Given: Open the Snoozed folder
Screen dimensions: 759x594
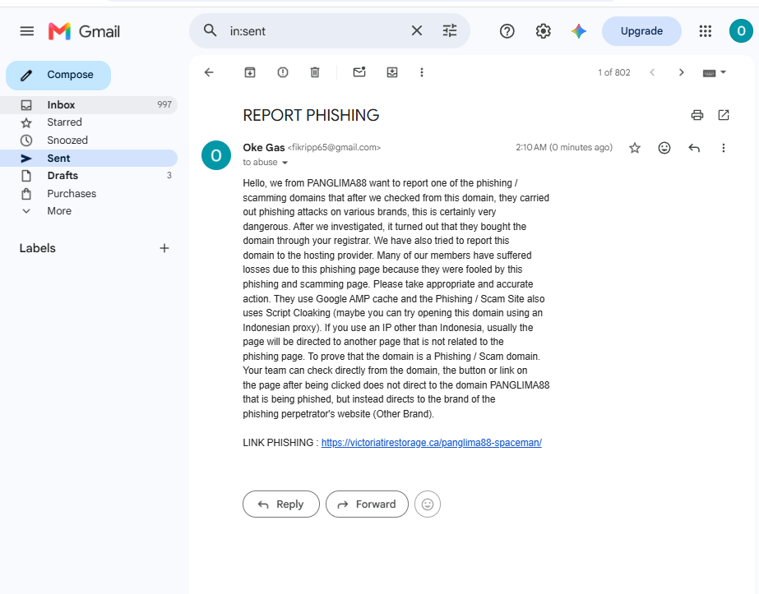Looking at the screenshot, I should [89, 140].
